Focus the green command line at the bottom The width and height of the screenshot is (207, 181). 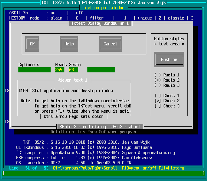point(103,173)
